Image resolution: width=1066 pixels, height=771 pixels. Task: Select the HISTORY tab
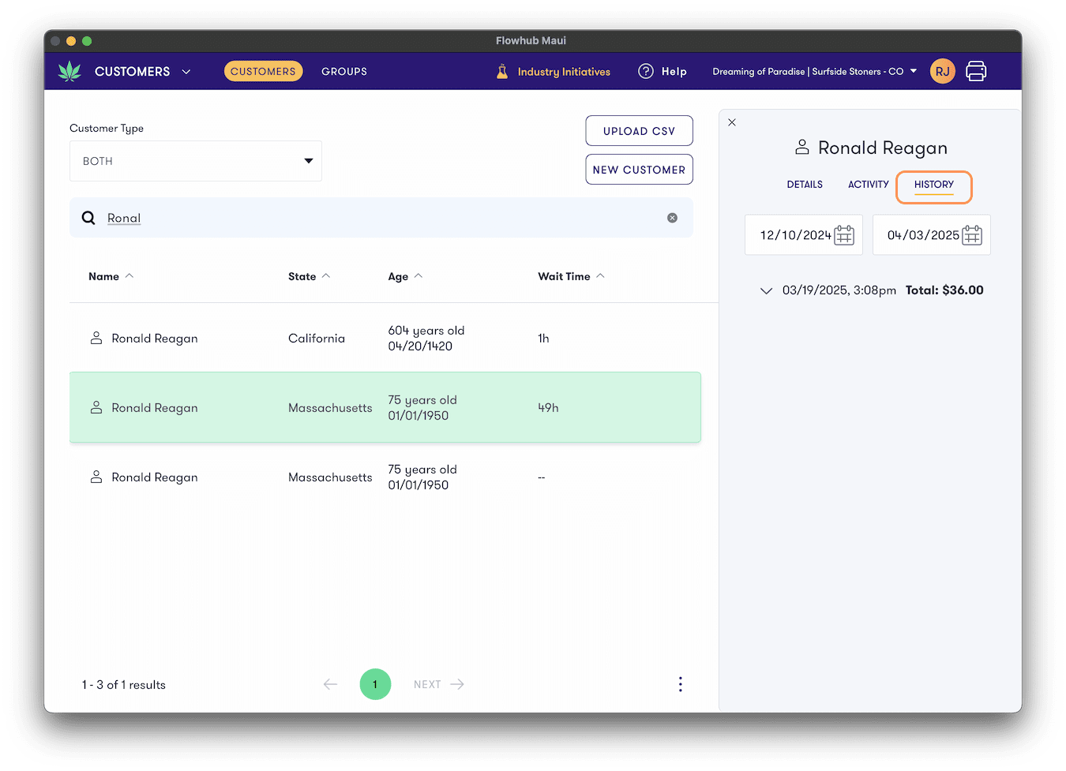coord(934,185)
